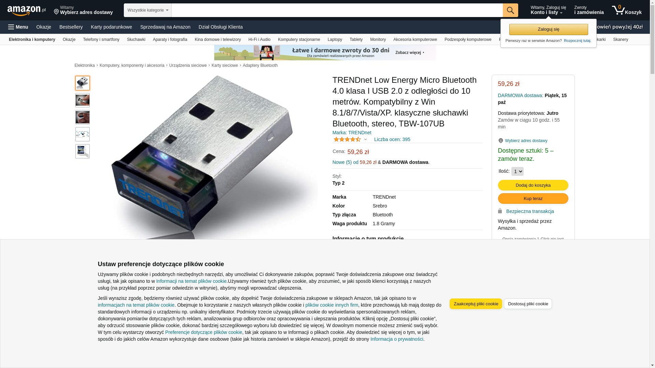Click the Kup teraz button
Viewport: 655px width, 368px height.
pos(533,198)
